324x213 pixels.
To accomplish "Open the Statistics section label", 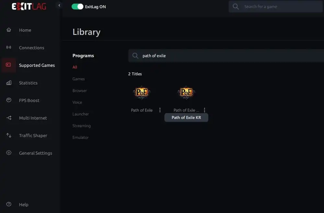I will coord(28,83).
